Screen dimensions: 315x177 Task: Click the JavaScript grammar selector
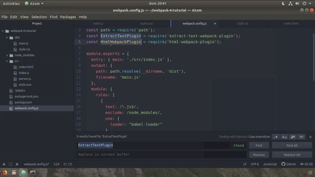[270, 164]
